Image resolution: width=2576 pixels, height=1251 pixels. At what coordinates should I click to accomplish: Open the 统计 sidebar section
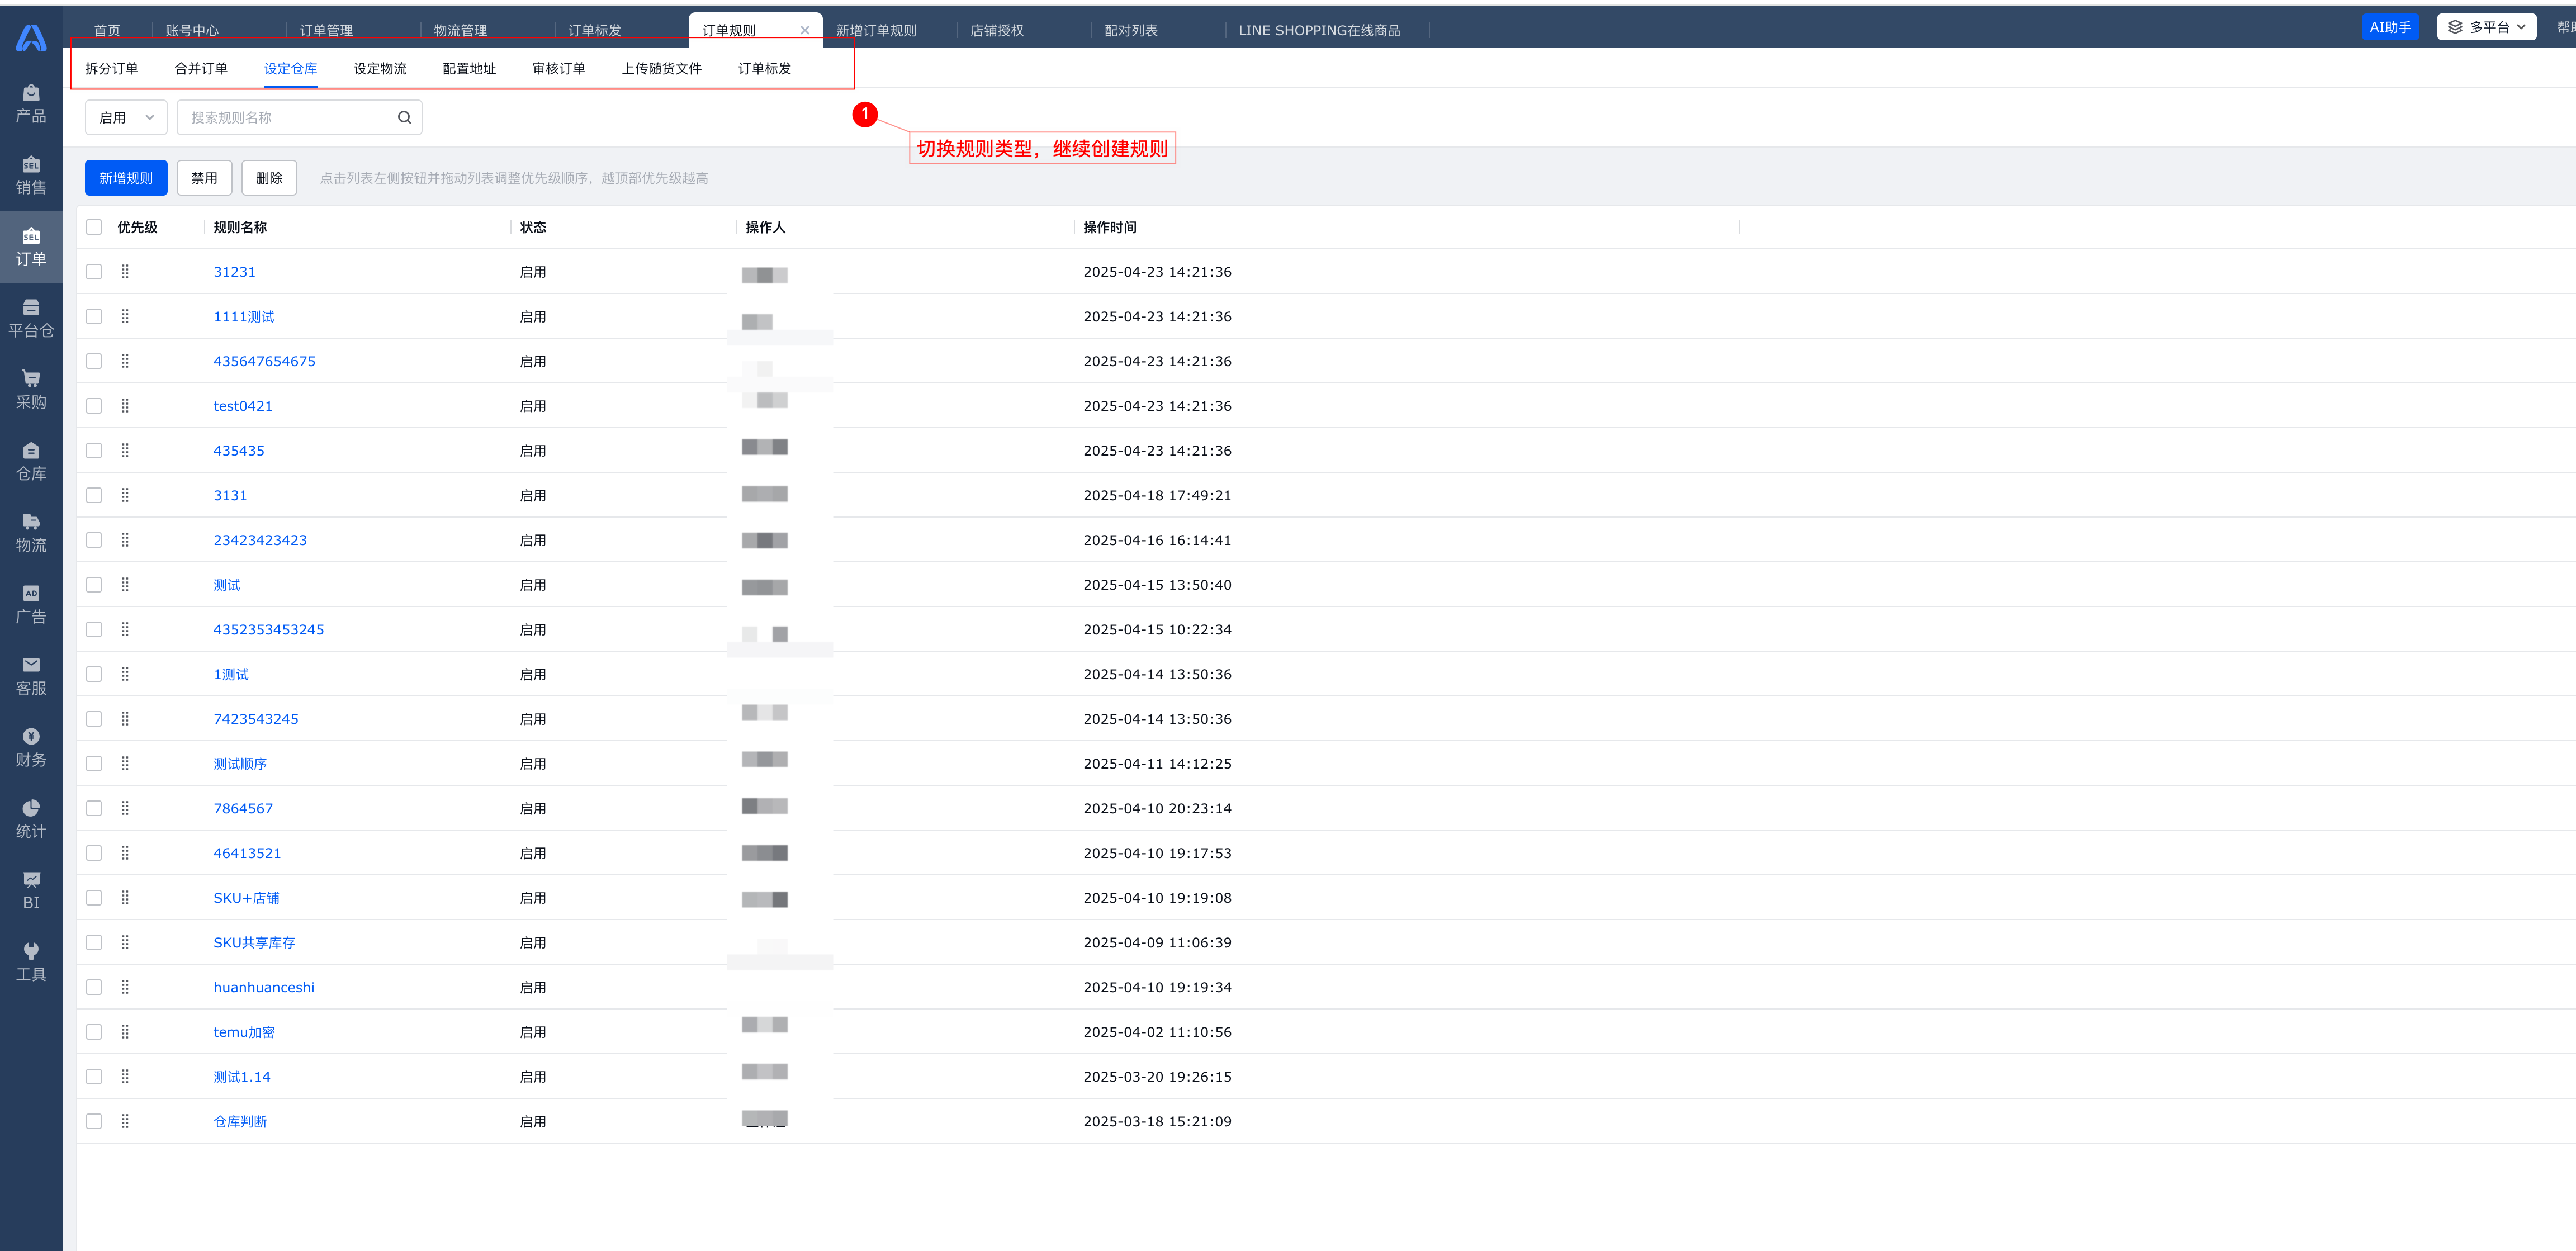click(31, 819)
